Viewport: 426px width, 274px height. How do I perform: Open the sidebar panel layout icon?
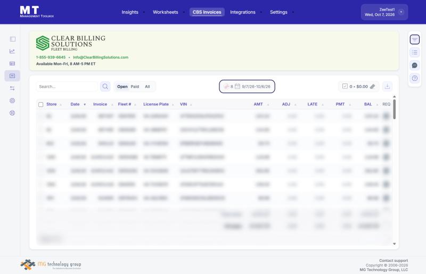(x=12, y=39)
